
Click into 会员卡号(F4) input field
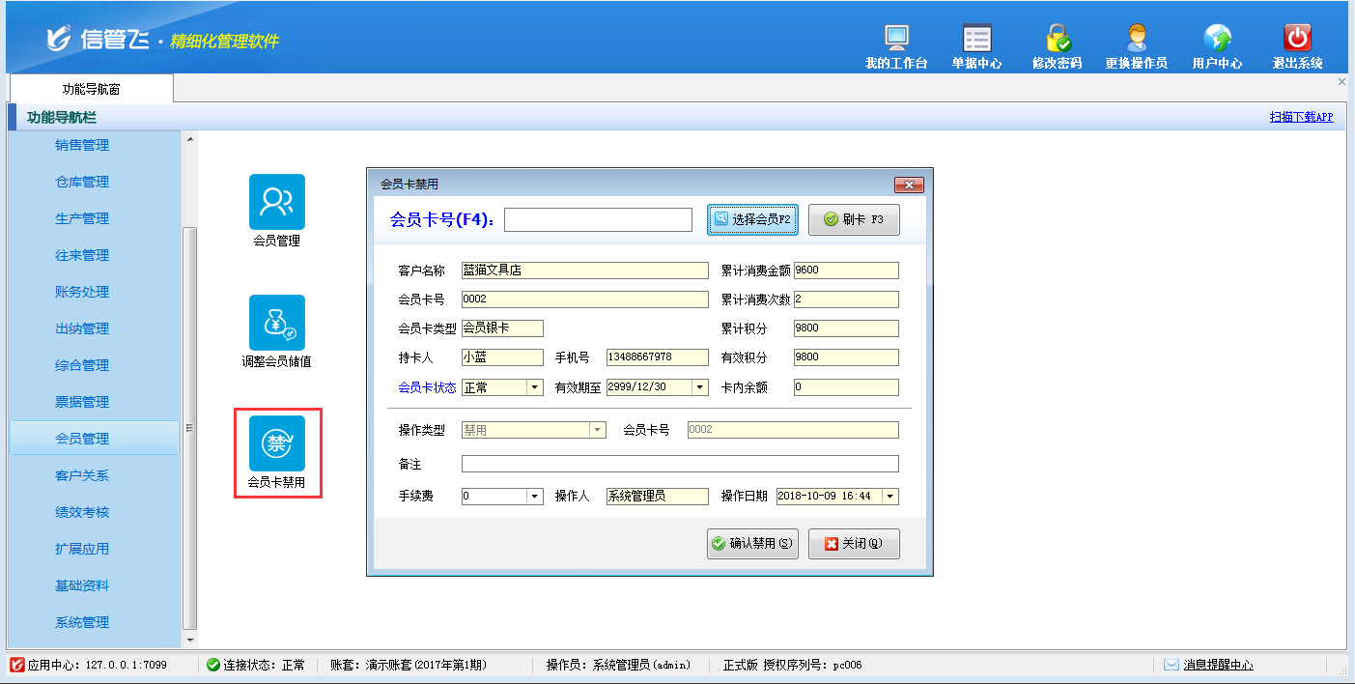pos(598,220)
